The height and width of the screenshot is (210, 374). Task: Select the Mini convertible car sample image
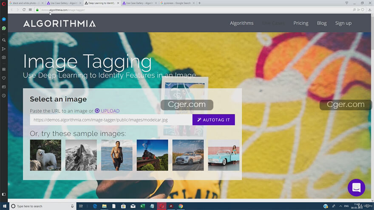(x=188, y=155)
